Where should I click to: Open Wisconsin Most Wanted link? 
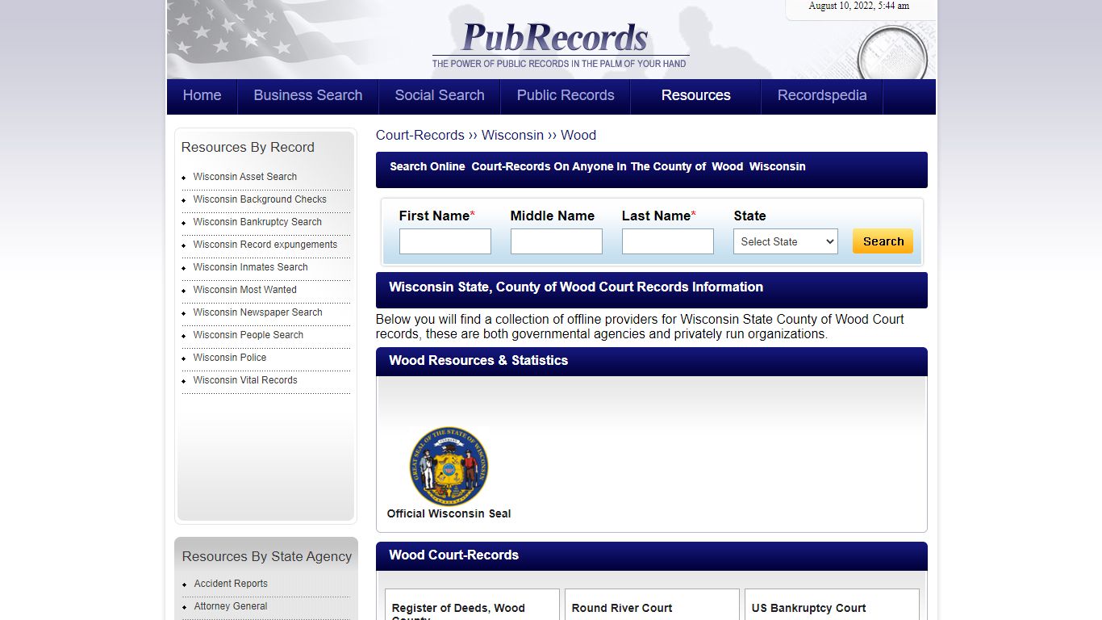point(245,290)
